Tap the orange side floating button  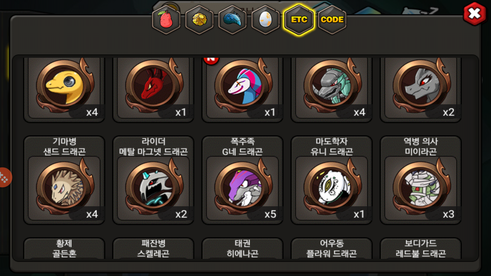tap(5, 177)
